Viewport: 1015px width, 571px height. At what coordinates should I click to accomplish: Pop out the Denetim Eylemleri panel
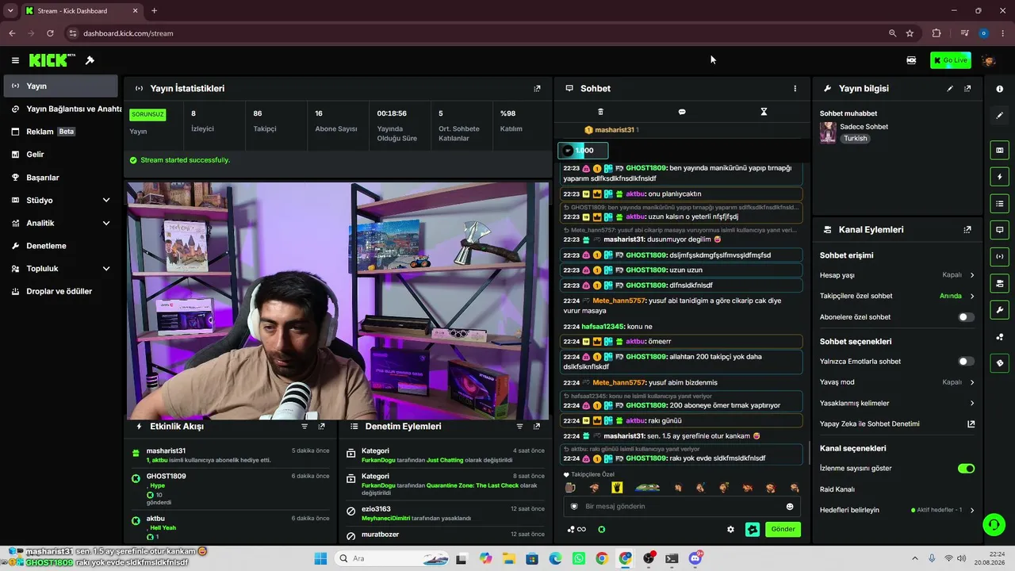(x=537, y=427)
